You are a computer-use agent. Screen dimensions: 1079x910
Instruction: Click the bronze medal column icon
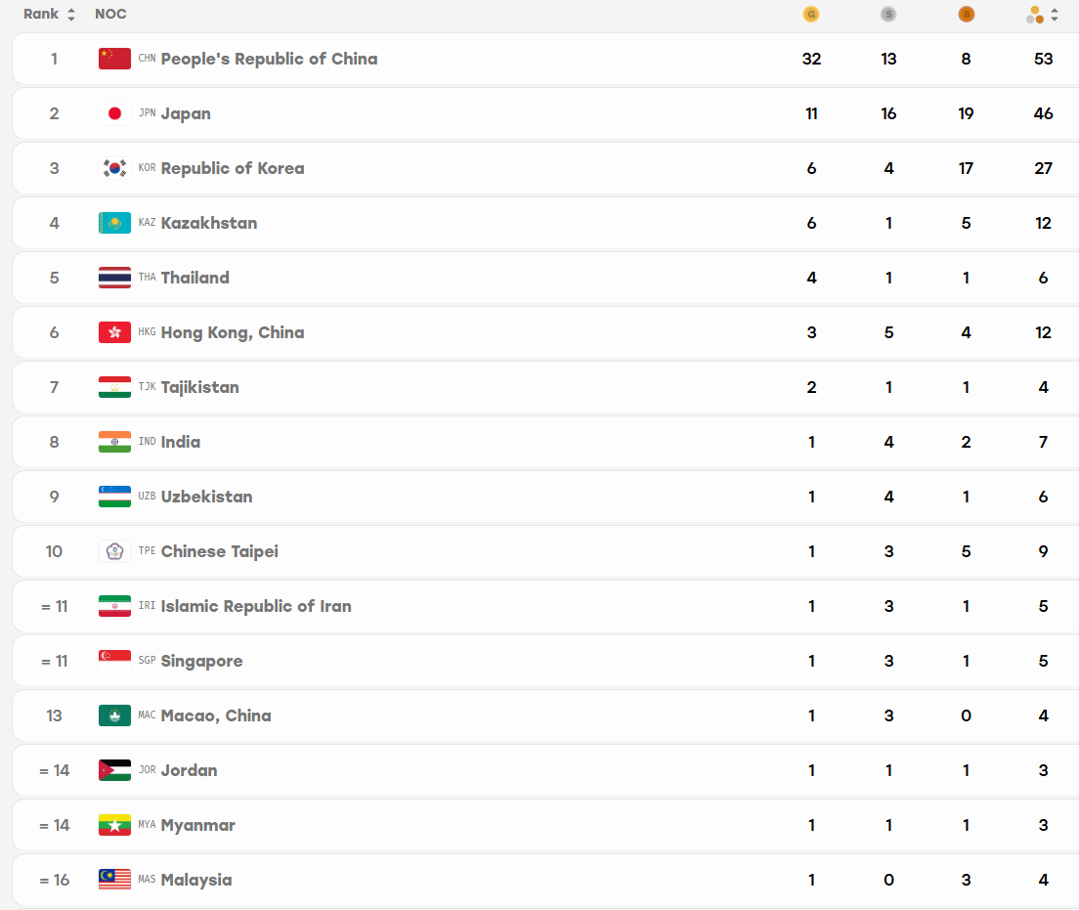(967, 14)
